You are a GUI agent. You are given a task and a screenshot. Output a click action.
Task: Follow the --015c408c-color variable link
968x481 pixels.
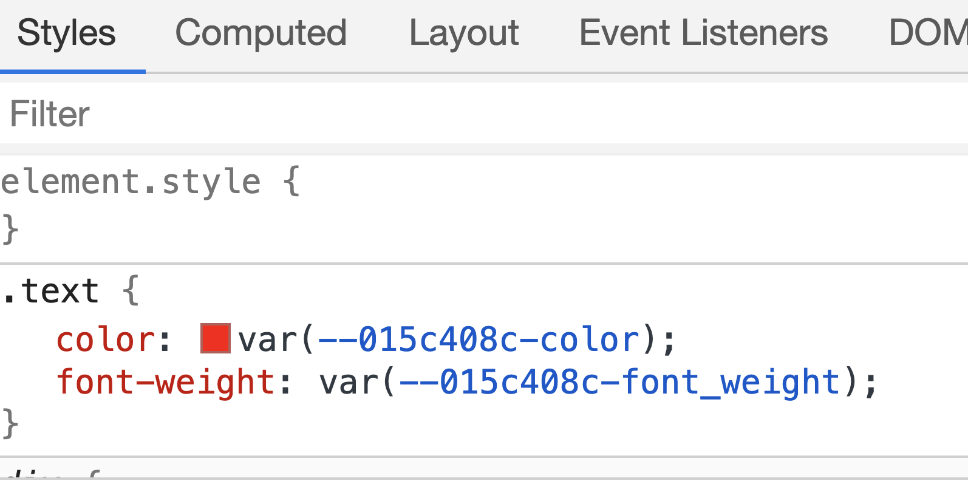point(479,339)
